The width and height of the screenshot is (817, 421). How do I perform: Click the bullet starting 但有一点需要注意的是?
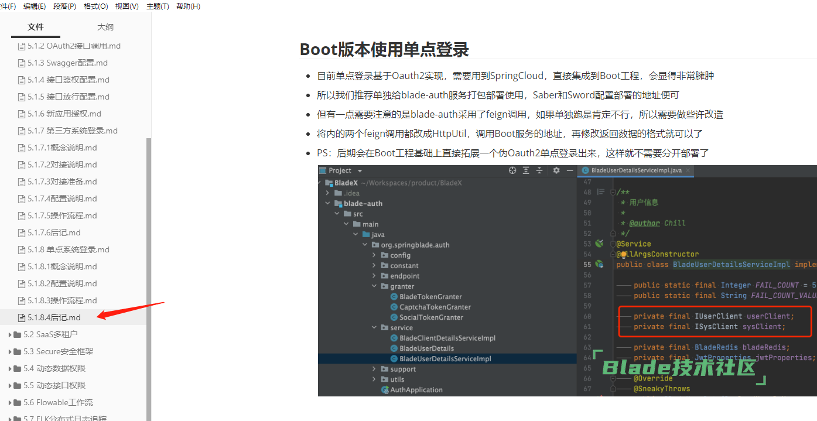coord(520,114)
